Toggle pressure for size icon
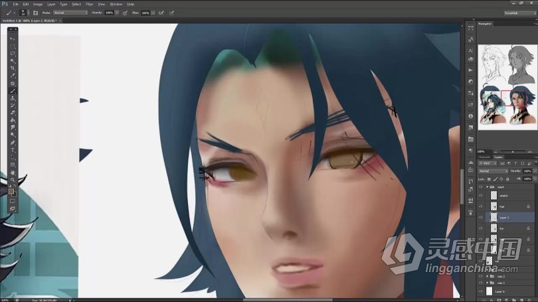The width and height of the screenshot is (538, 302). [171, 13]
